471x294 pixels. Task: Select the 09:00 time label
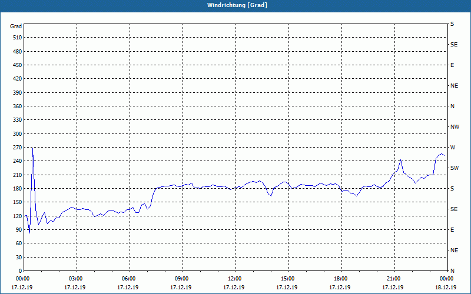tap(183, 279)
